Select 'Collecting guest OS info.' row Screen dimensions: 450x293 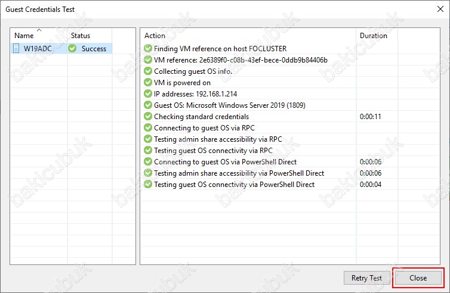point(193,71)
